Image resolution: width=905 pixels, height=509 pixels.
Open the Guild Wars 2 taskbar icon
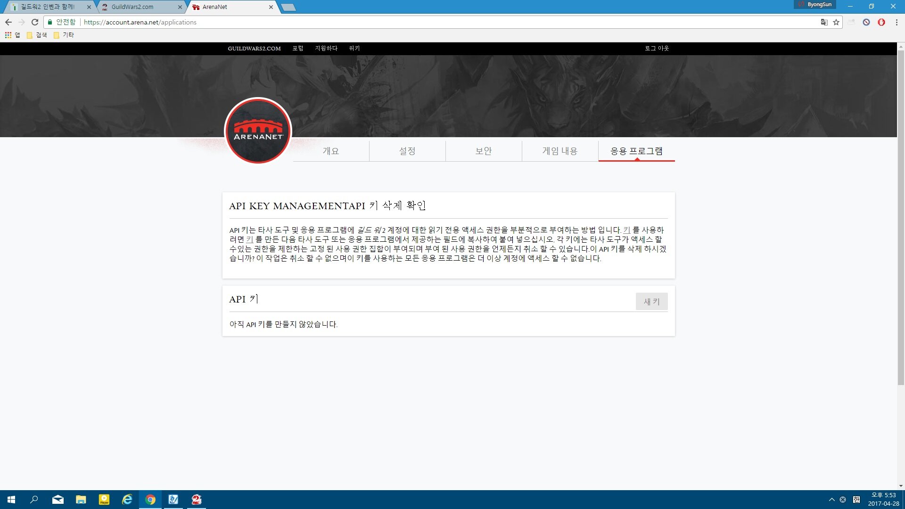coord(196,500)
